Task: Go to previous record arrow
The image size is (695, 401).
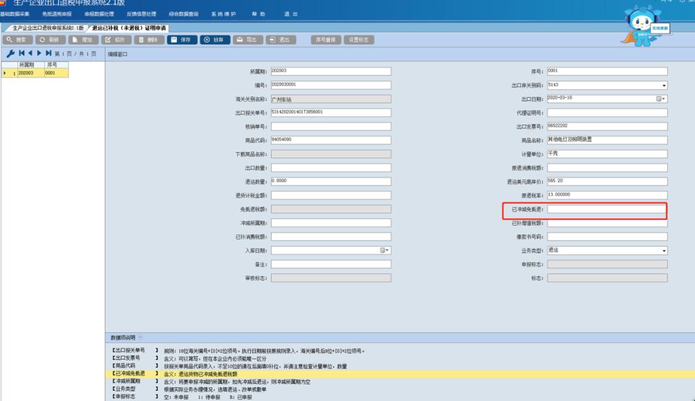Action: 30,53
